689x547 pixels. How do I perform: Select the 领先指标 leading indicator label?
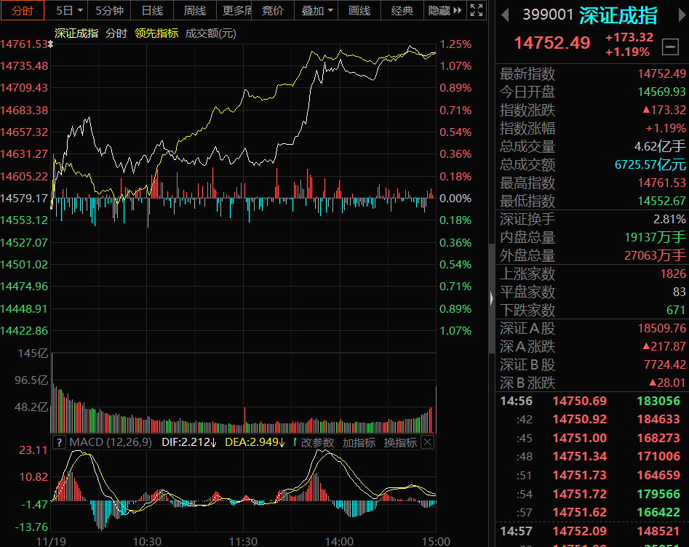pyautogui.click(x=156, y=33)
